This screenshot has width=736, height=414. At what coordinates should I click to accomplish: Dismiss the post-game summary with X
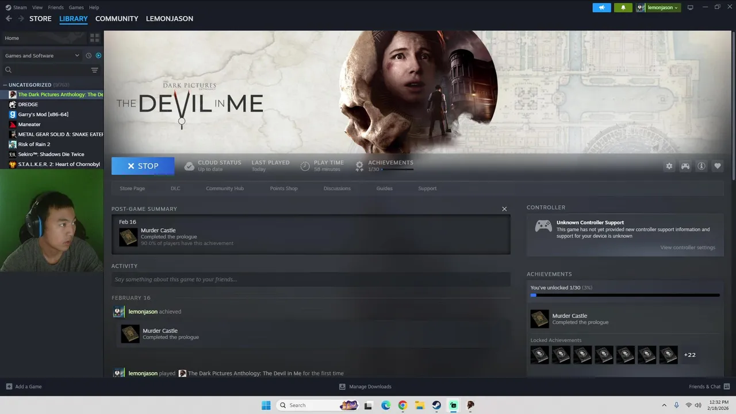click(x=504, y=209)
